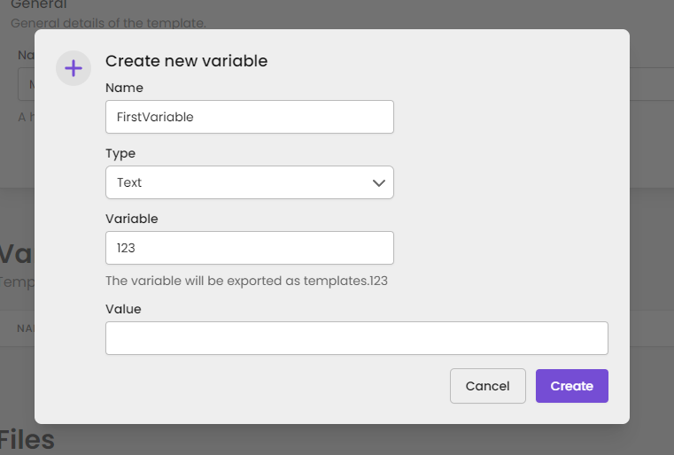
Task: Open the Type dropdown showing Text
Action: click(248, 182)
